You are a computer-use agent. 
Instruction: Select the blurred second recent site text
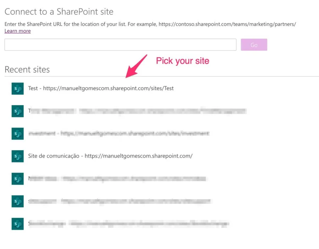click(x=136, y=111)
